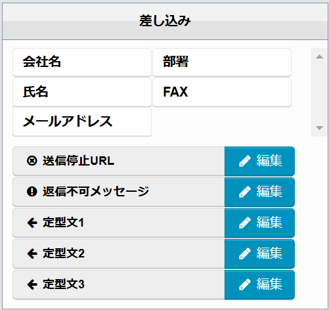Insert 定型文2 template text
The image size is (329, 310).
coord(119,254)
